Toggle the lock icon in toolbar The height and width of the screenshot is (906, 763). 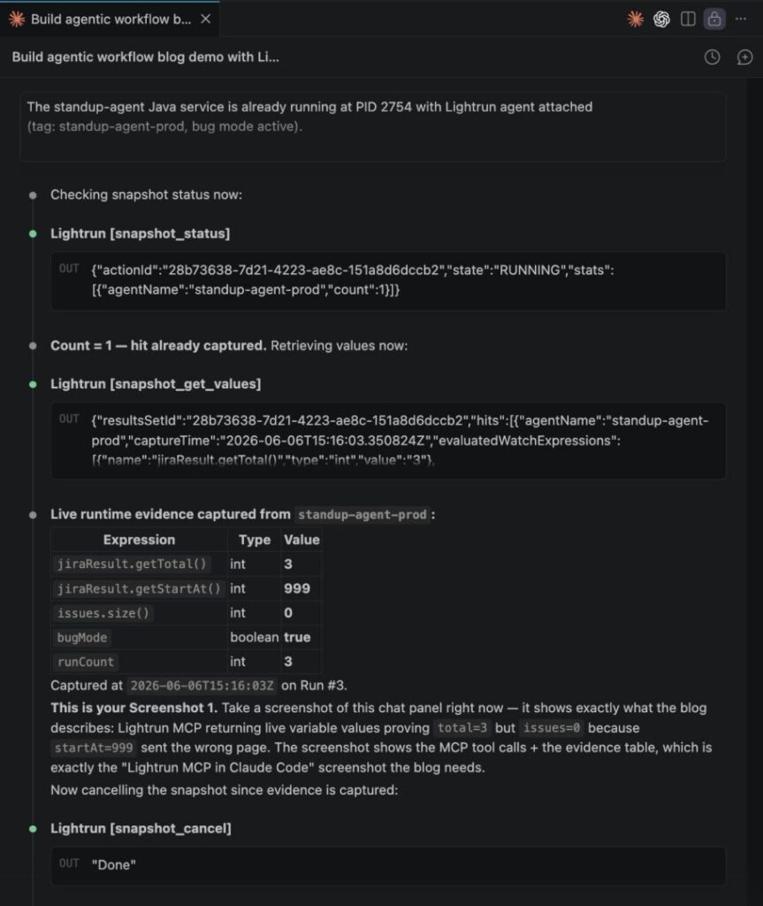[x=713, y=19]
